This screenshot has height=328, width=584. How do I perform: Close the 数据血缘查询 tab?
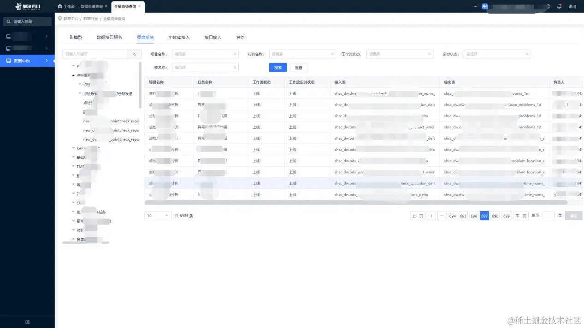point(106,6)
